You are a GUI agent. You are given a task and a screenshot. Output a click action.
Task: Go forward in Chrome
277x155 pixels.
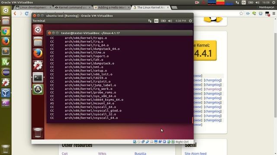(x=21, y=13)
